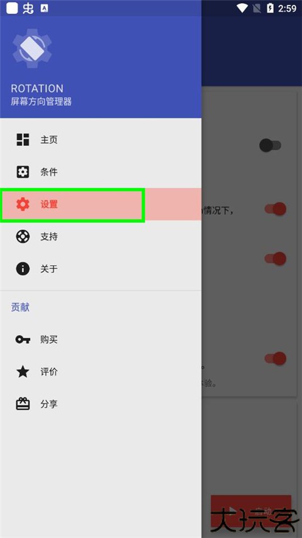The width and height of the screenshot is (302, 538).
Task: Check the Wi-Fi status bar icon
Action: coord(242,8)
